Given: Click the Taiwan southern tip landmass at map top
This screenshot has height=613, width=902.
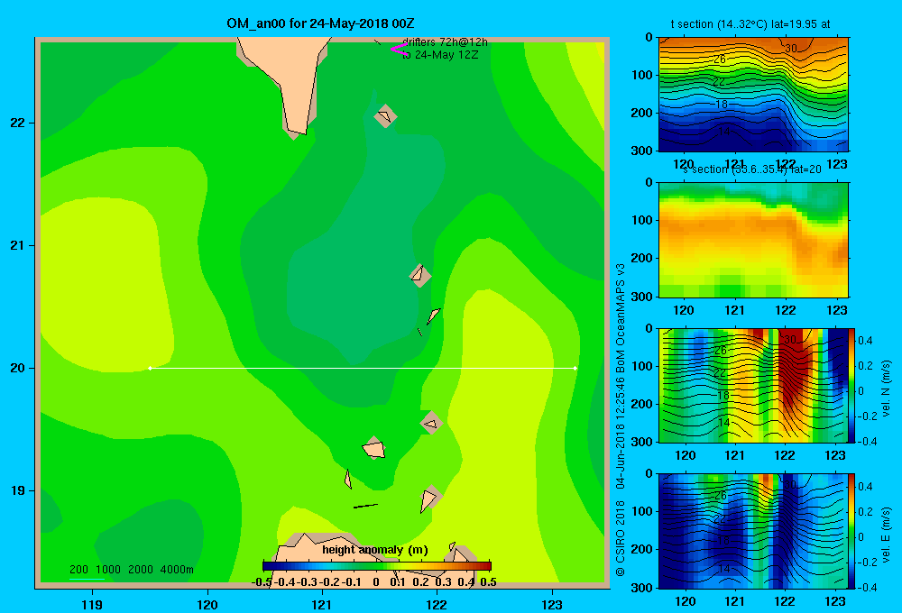Looking at the screenshot, I should [286, 80].
